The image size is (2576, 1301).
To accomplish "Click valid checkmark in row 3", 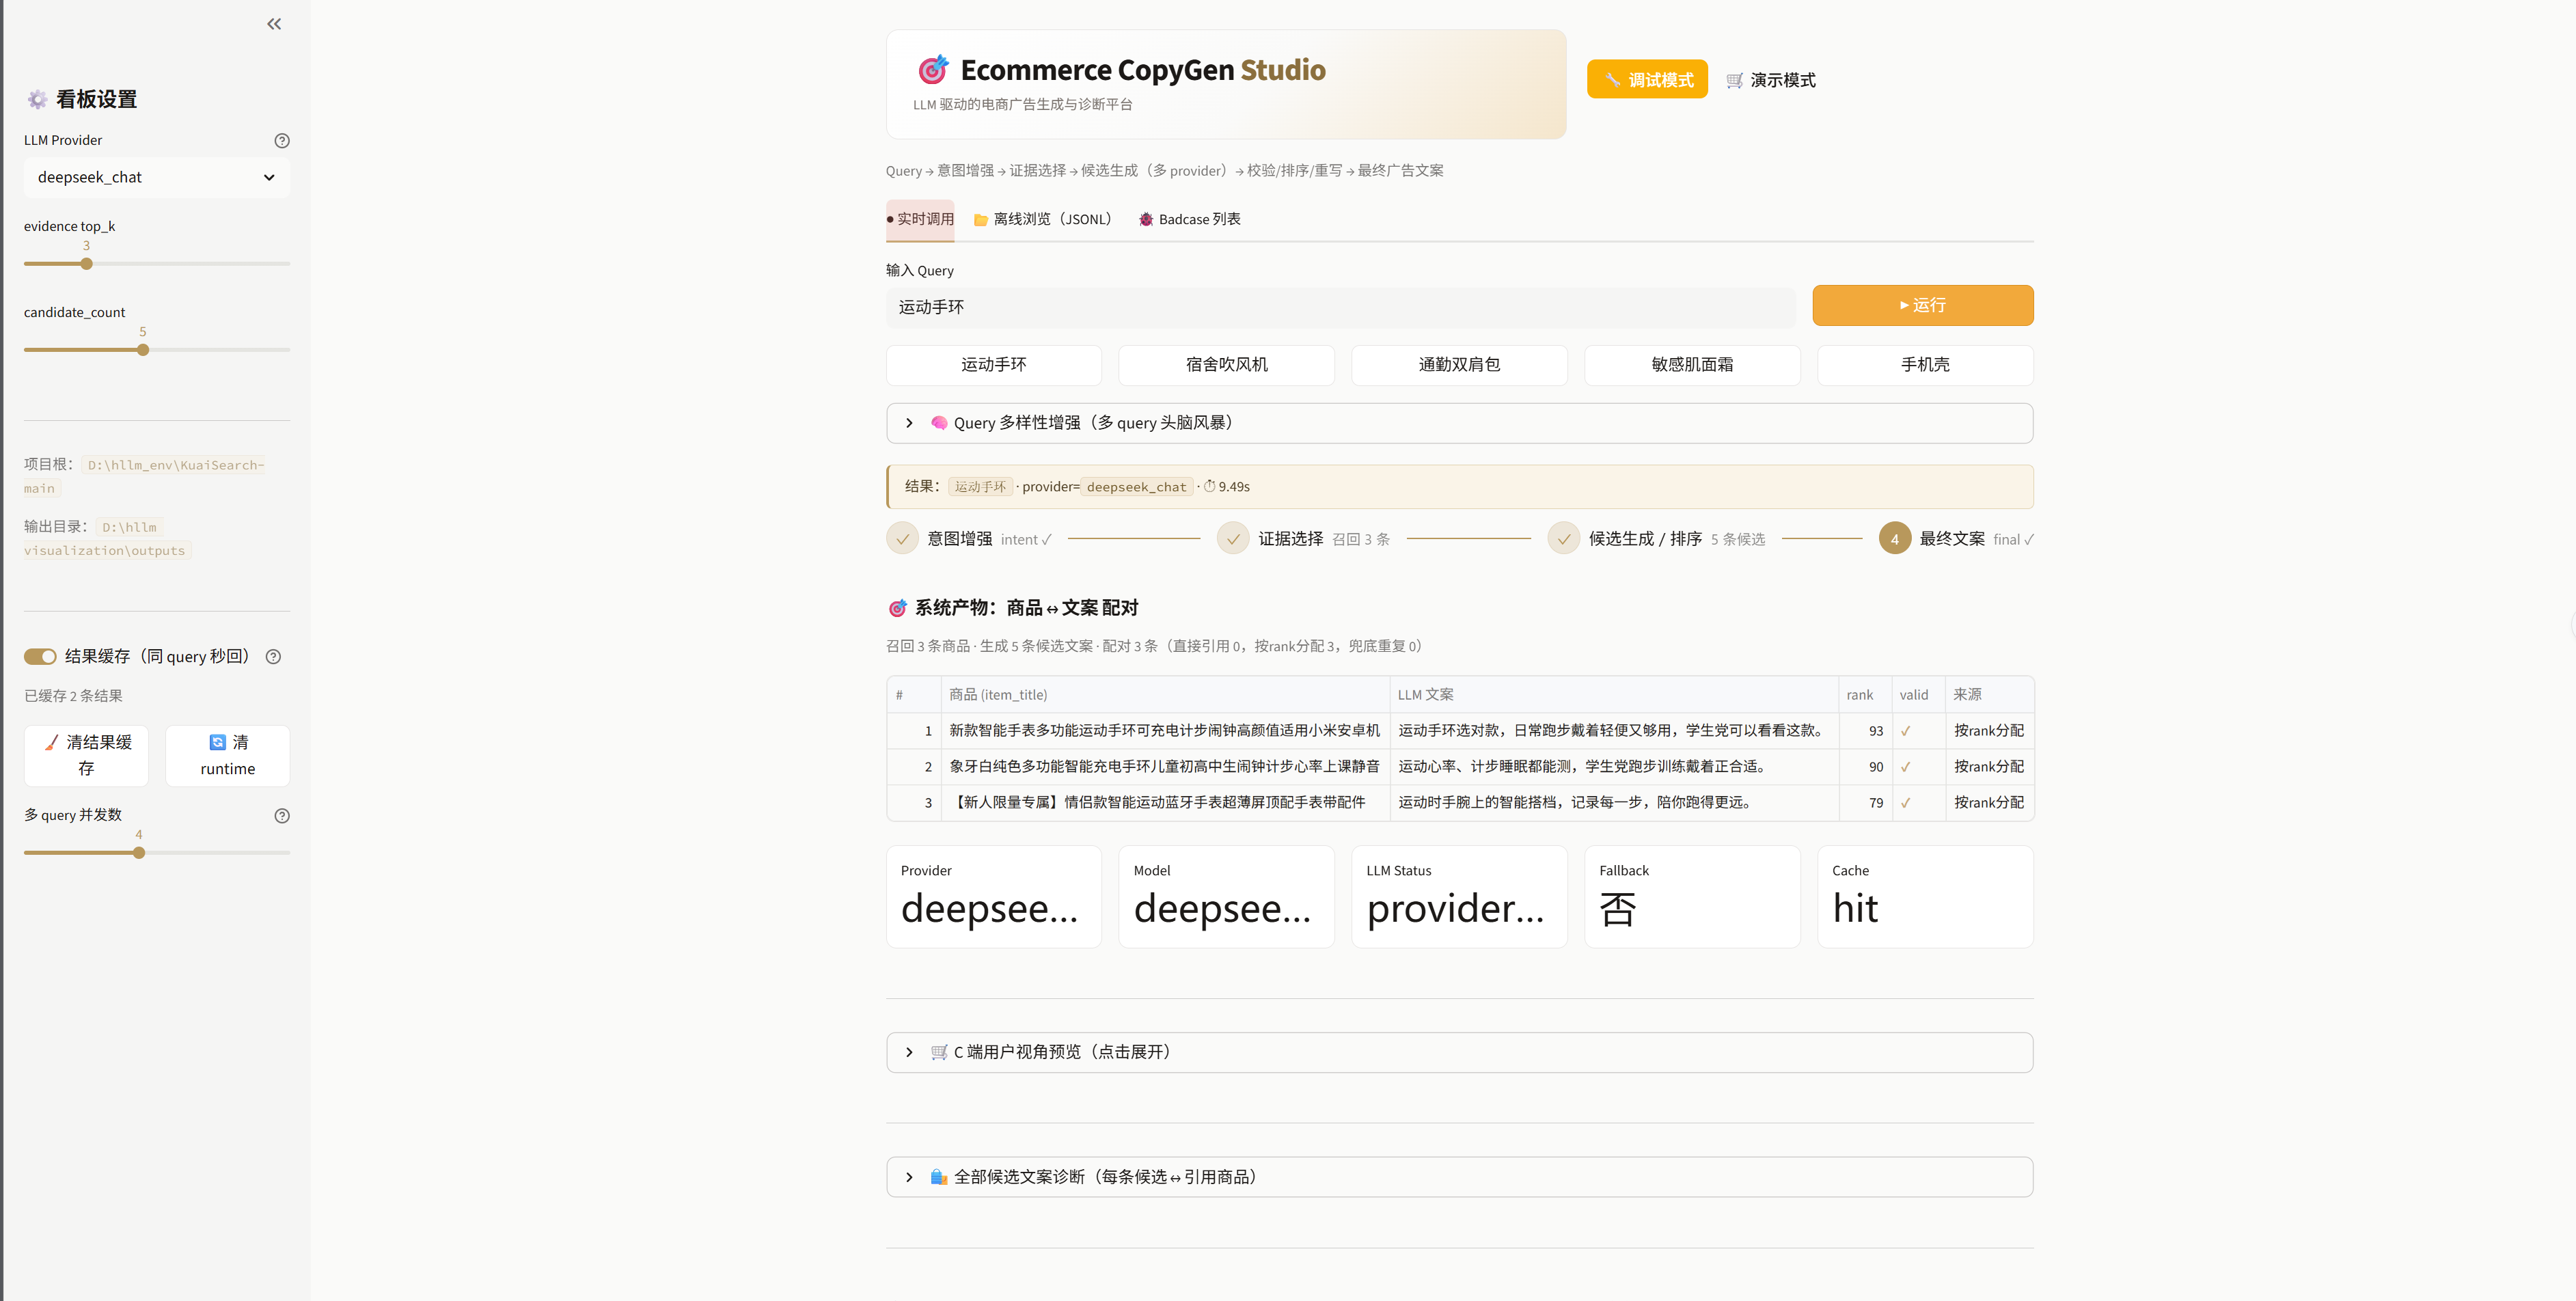I will 1906,803.
